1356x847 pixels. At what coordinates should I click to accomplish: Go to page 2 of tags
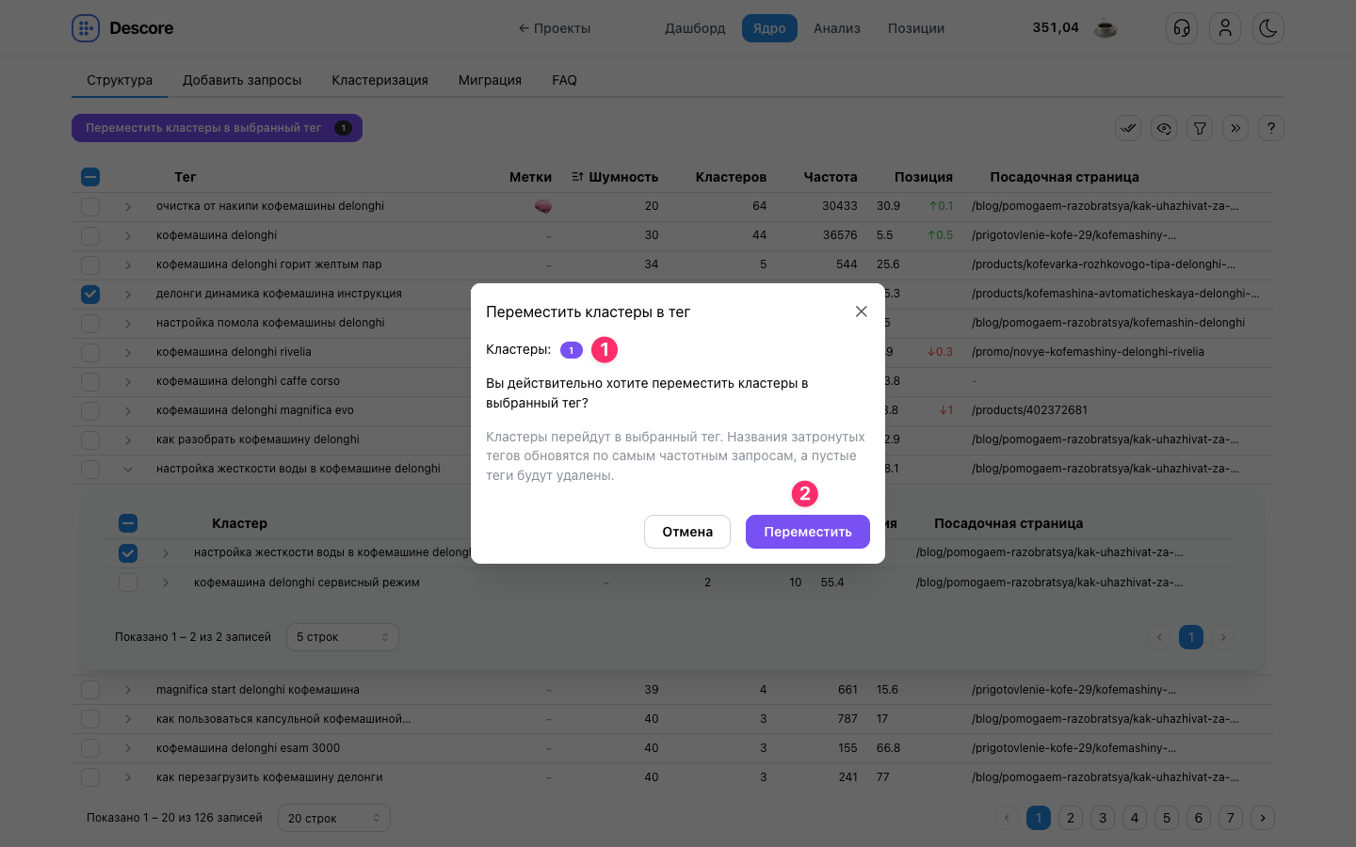1071,818
